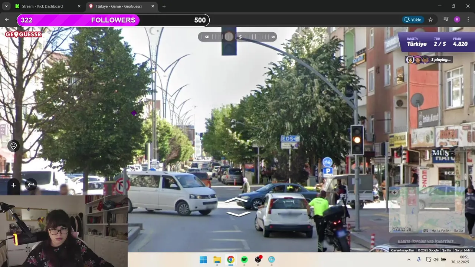The image size is (475, 267).
Task: Click the Haritaya işaretiniz guess button
Action: pos(427,242)
